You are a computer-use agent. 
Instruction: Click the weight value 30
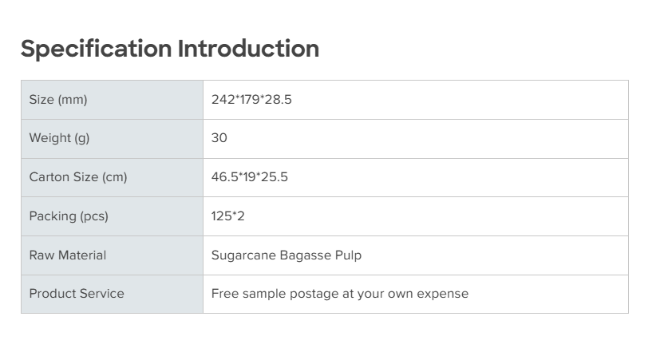point(219,138)
